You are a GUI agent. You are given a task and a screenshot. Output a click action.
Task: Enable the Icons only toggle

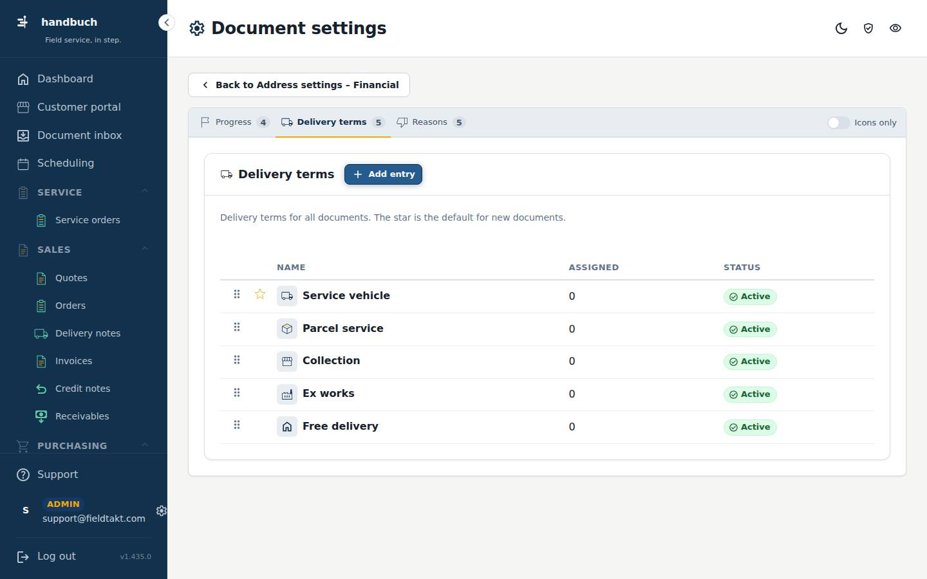(x=838, y=123)
